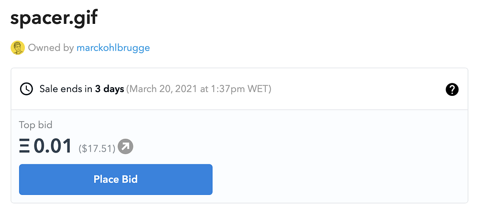This screenshot has height=215, width=478.
Task: Click the "Sale ends in" text
Action: pyautogui.click(x=66, y=89)
